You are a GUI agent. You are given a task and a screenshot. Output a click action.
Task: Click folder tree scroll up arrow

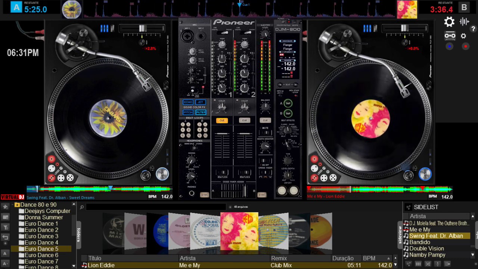coord(74,204)
